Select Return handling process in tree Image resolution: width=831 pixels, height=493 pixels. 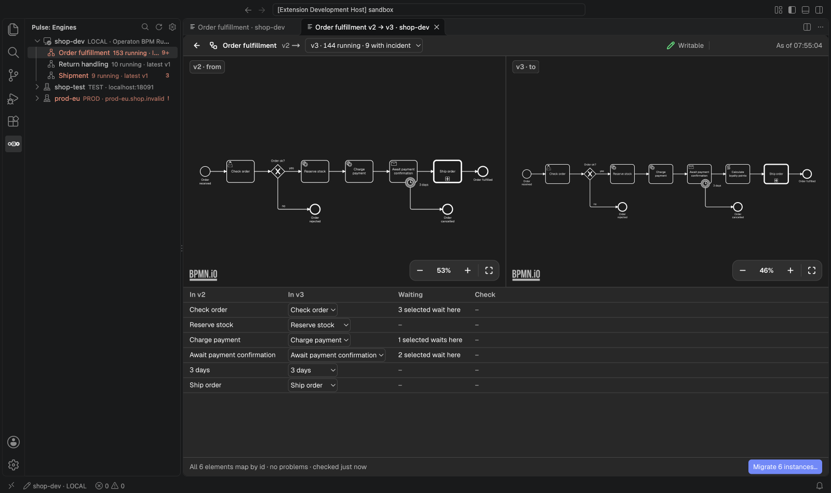click(x=102, y=64)
